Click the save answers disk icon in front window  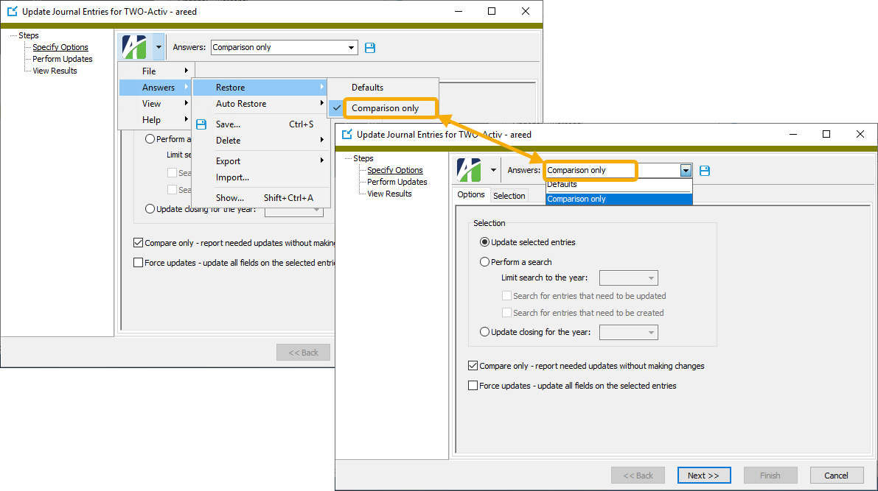(x=705, y=171)
